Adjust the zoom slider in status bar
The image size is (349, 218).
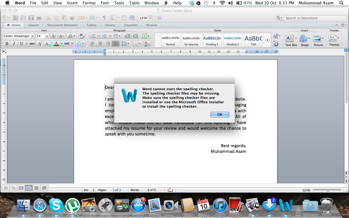click(x=328, y=190)
